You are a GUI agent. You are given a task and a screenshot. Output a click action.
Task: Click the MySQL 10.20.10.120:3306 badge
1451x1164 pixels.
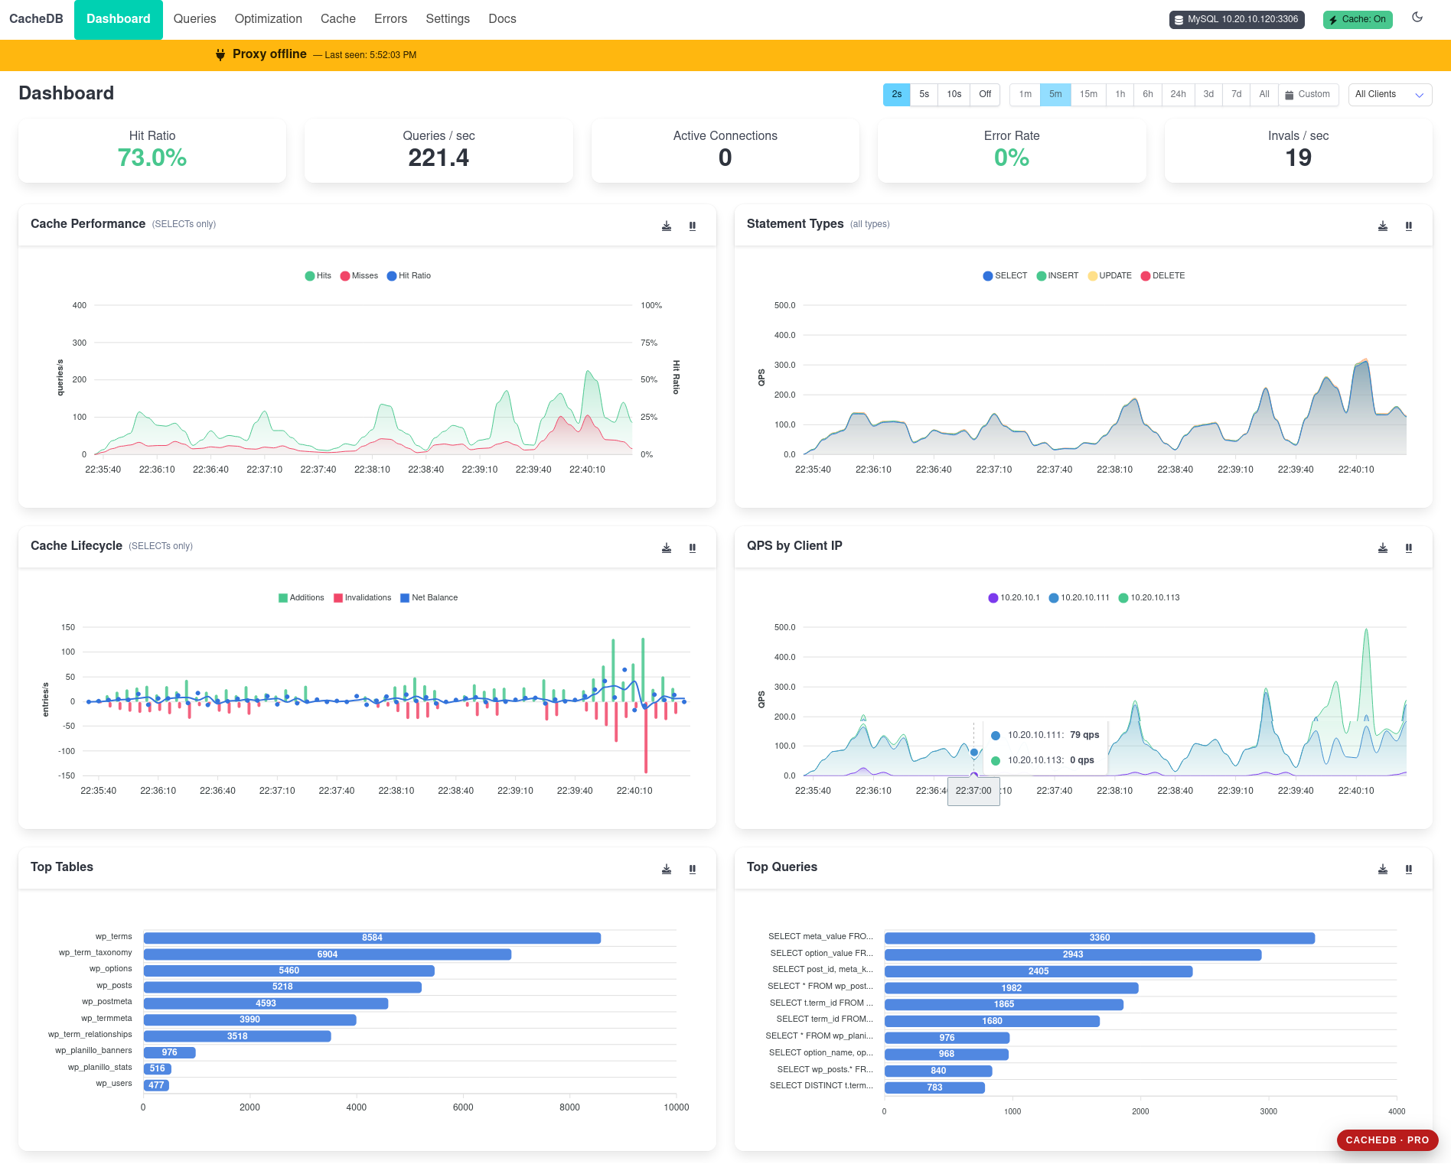(x=1237, y=19)
